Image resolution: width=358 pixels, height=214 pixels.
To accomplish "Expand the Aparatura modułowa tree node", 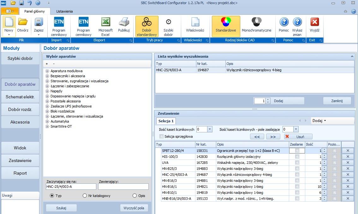I will tap(47, 71).
